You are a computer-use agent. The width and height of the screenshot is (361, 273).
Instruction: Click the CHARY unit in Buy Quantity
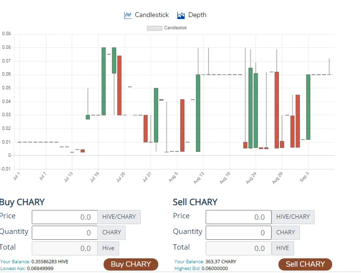click(111, 233)
